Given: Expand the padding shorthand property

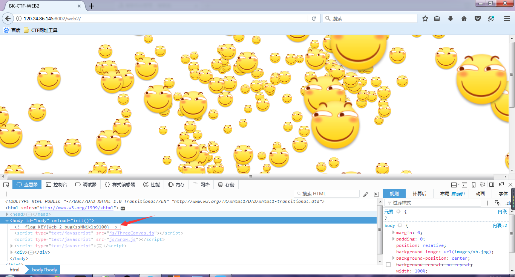Looking at the screenshot, I should [x=394, y=239].
